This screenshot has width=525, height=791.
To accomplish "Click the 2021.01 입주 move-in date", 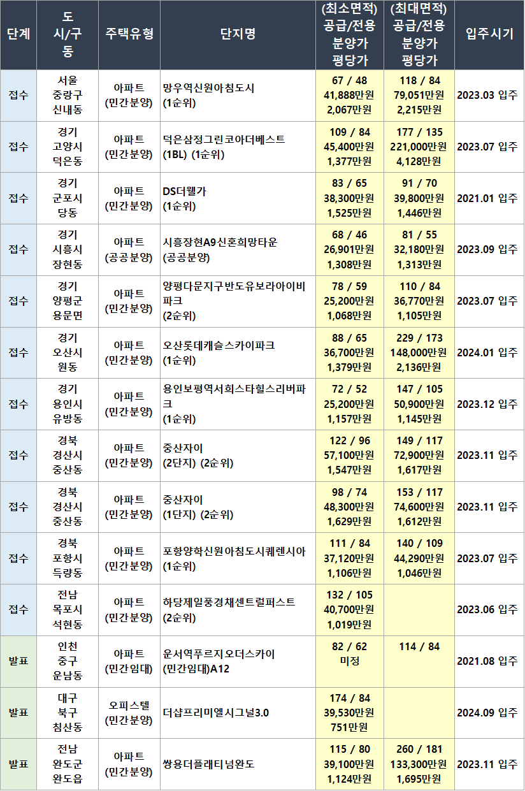I will click(487, 198).
